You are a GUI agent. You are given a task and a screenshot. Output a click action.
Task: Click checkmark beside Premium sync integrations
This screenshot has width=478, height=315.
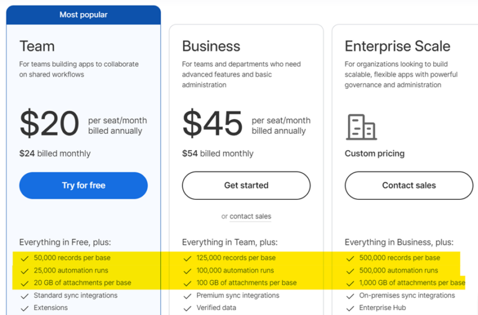tap(187, 296)
